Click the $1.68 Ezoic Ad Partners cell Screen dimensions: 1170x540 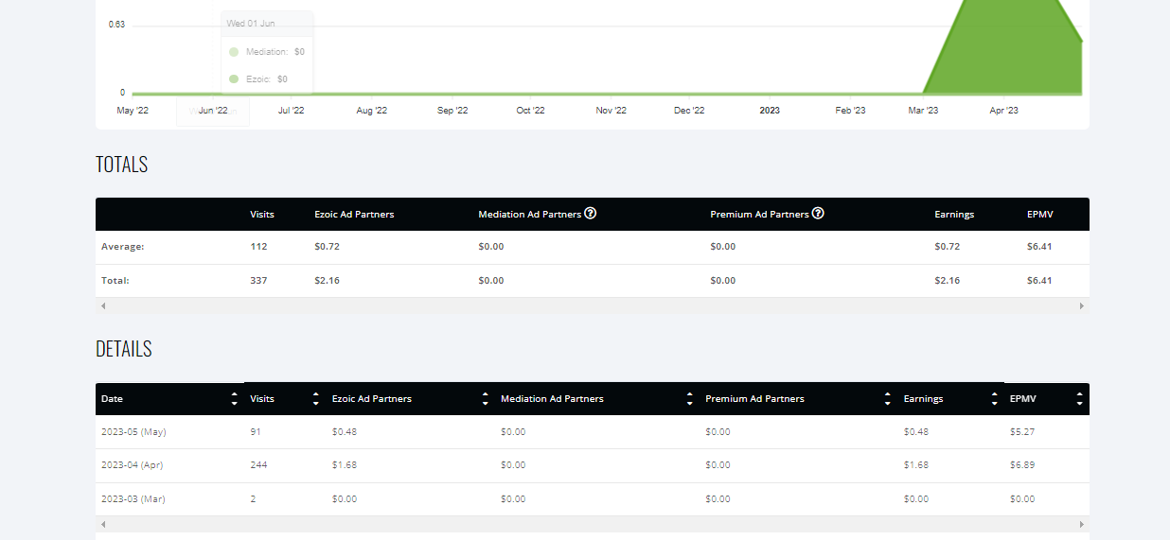(x=345, y=465)
